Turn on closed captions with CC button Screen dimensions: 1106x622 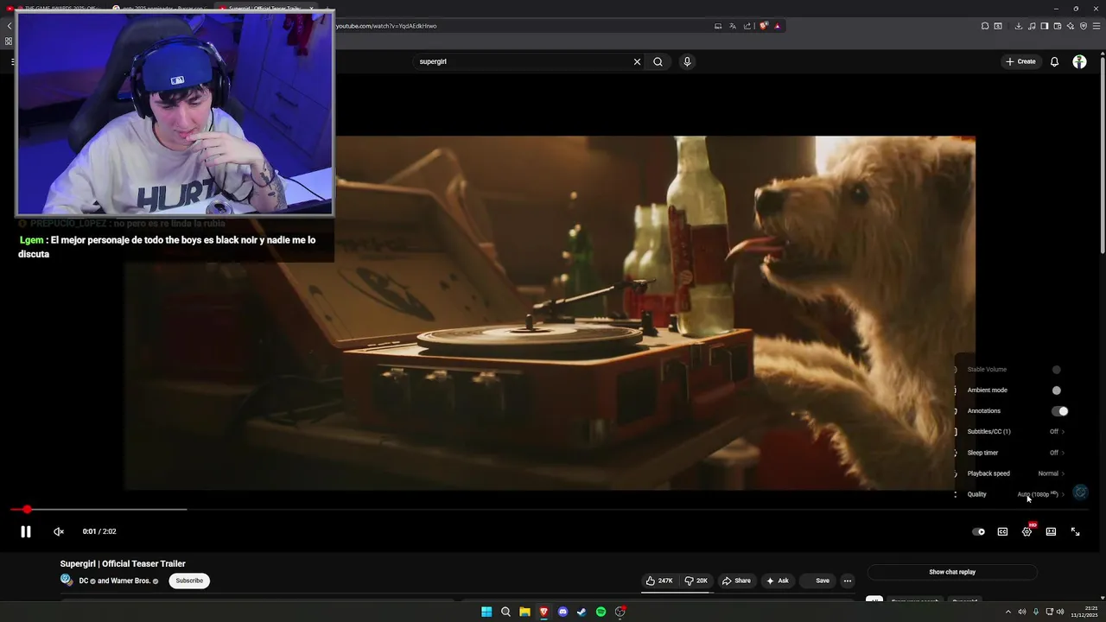point(1002,532)
